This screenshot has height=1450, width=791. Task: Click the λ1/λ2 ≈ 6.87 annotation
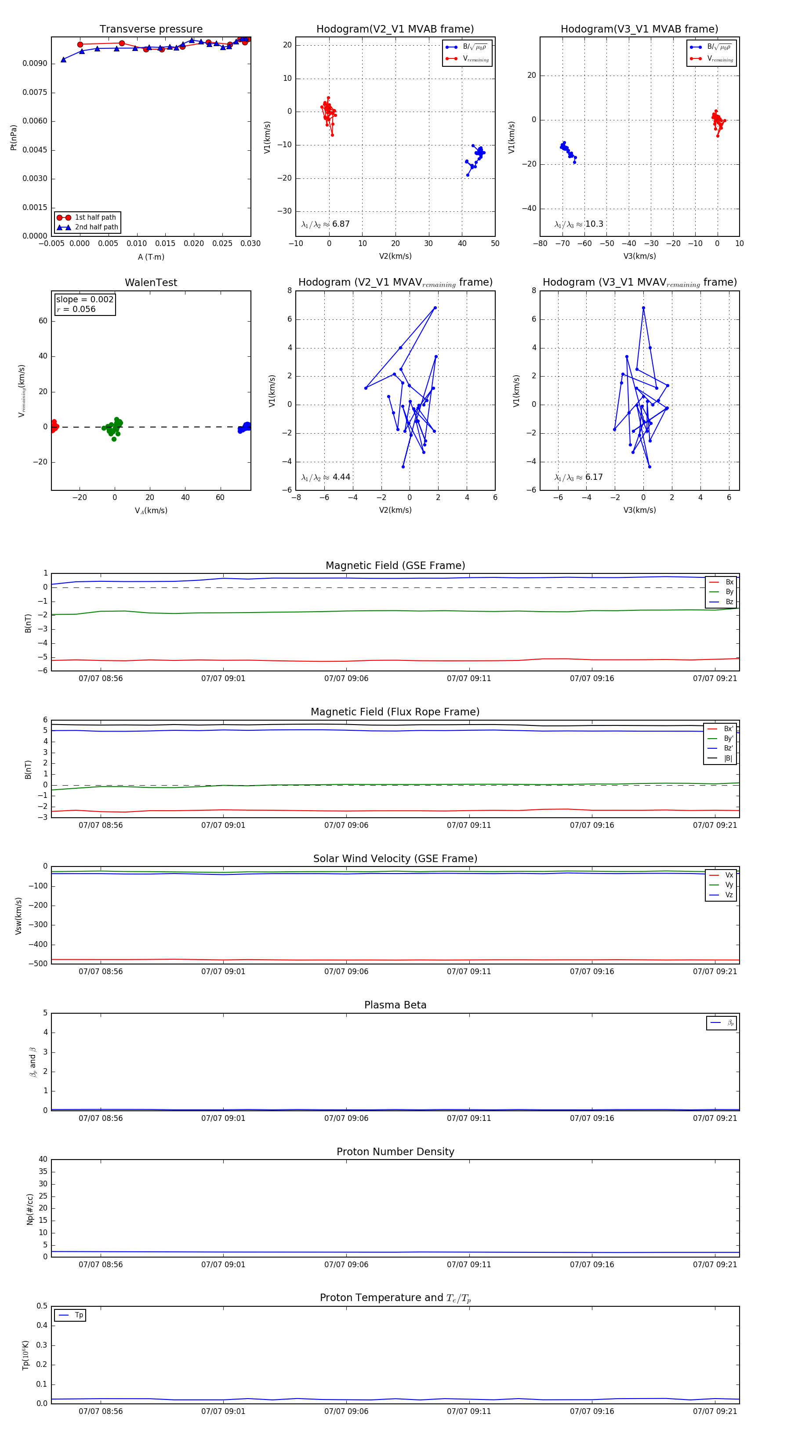click(x=325, y=224)
